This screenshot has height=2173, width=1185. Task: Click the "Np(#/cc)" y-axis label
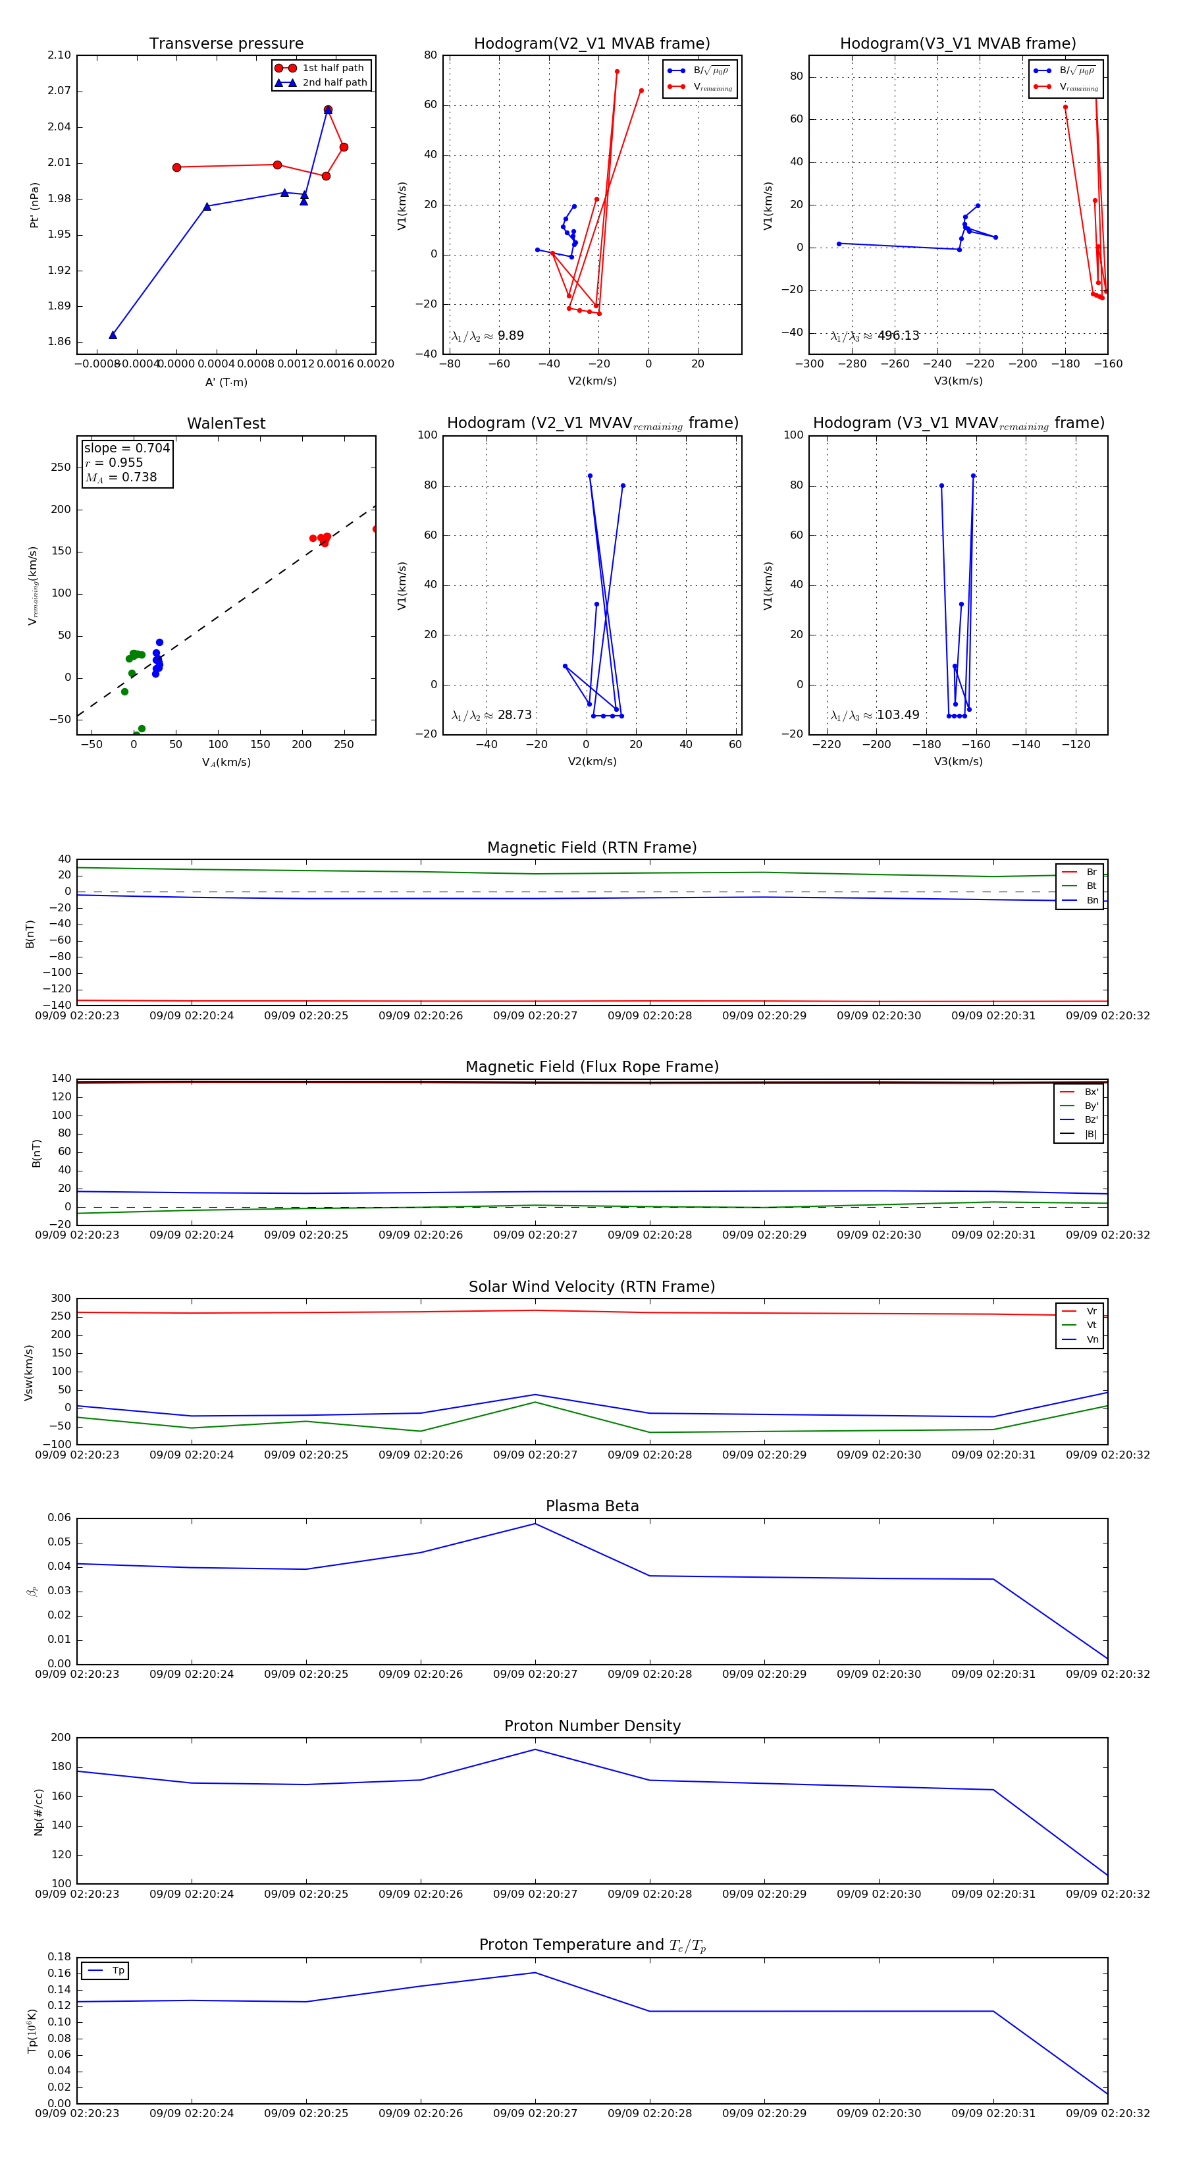point(38,1812)
